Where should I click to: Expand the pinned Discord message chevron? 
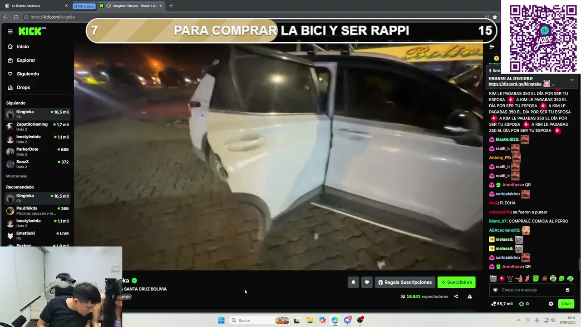(571, 79)
